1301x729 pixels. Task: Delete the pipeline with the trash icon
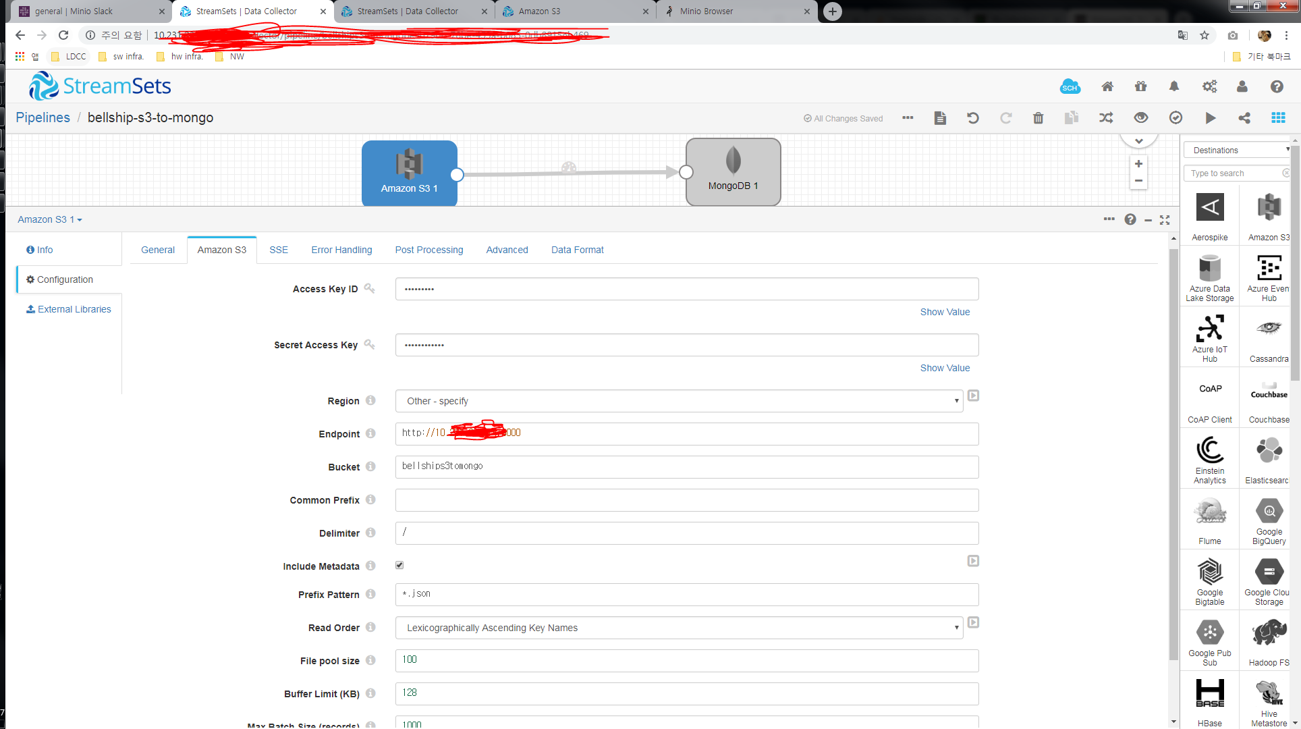point(1038,117)
